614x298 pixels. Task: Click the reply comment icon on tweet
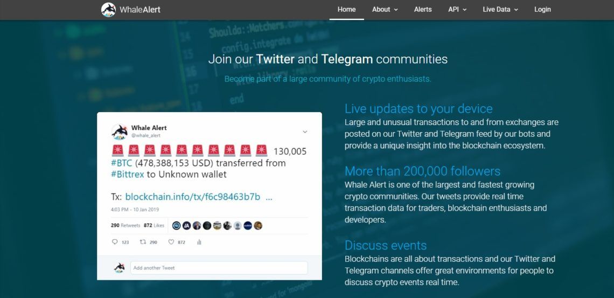pos(115,242)
